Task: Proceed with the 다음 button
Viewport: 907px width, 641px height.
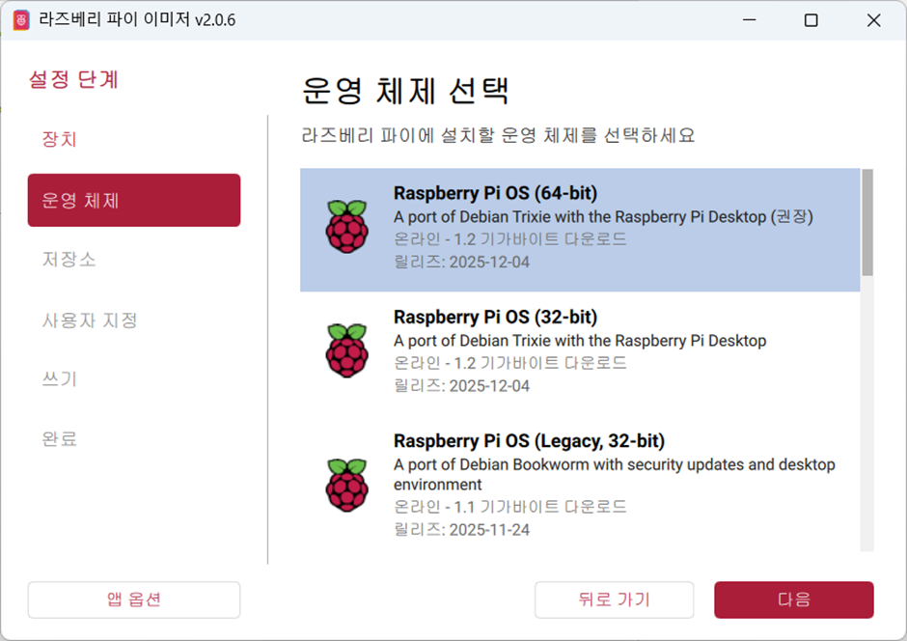Action: coord(793,599)
